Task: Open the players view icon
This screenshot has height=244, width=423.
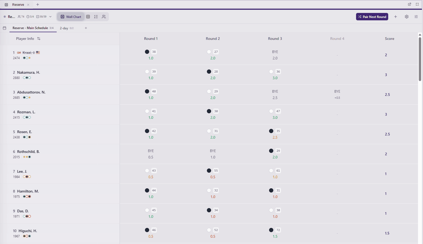Action: 104,16
